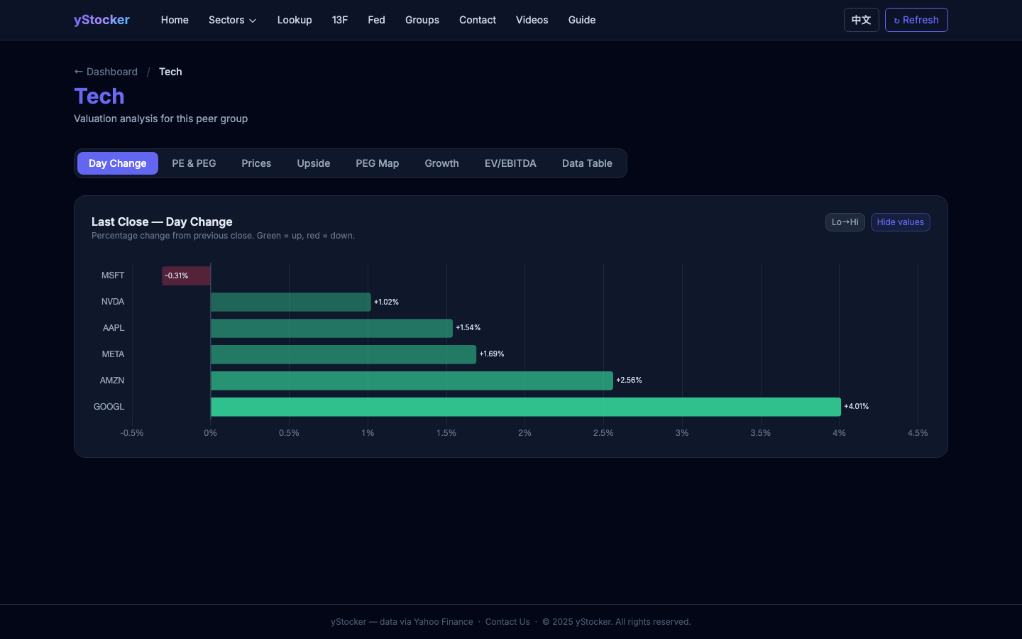The image size is (1022, 639).
Task: Click the GOOGL green bar
Action: [x=525, y=407]
